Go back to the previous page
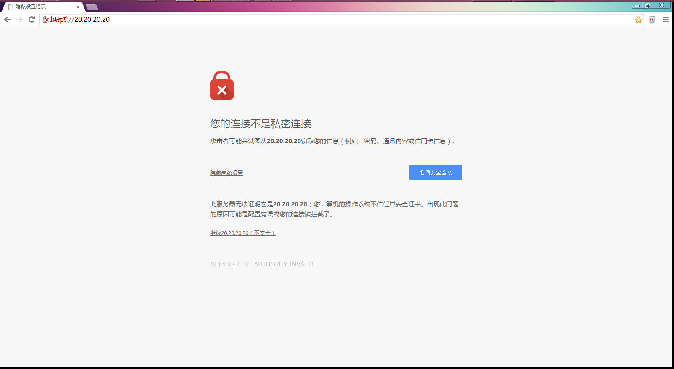The image size is (674, 369). pyautogui.click(x=7, y=20)
